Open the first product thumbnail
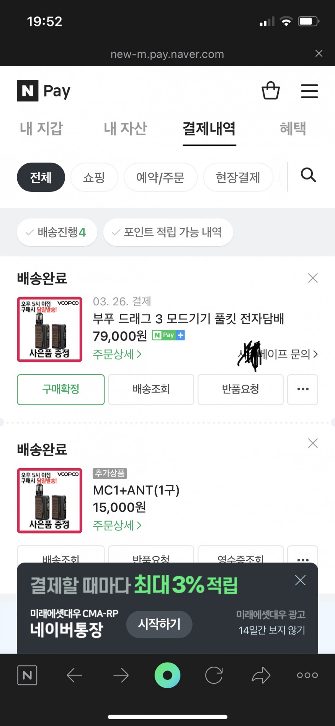 click(x=50, y=329)
